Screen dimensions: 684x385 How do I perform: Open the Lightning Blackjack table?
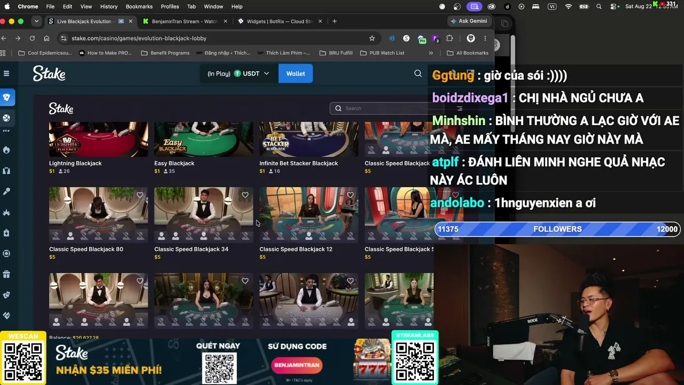tap(98, 139)
